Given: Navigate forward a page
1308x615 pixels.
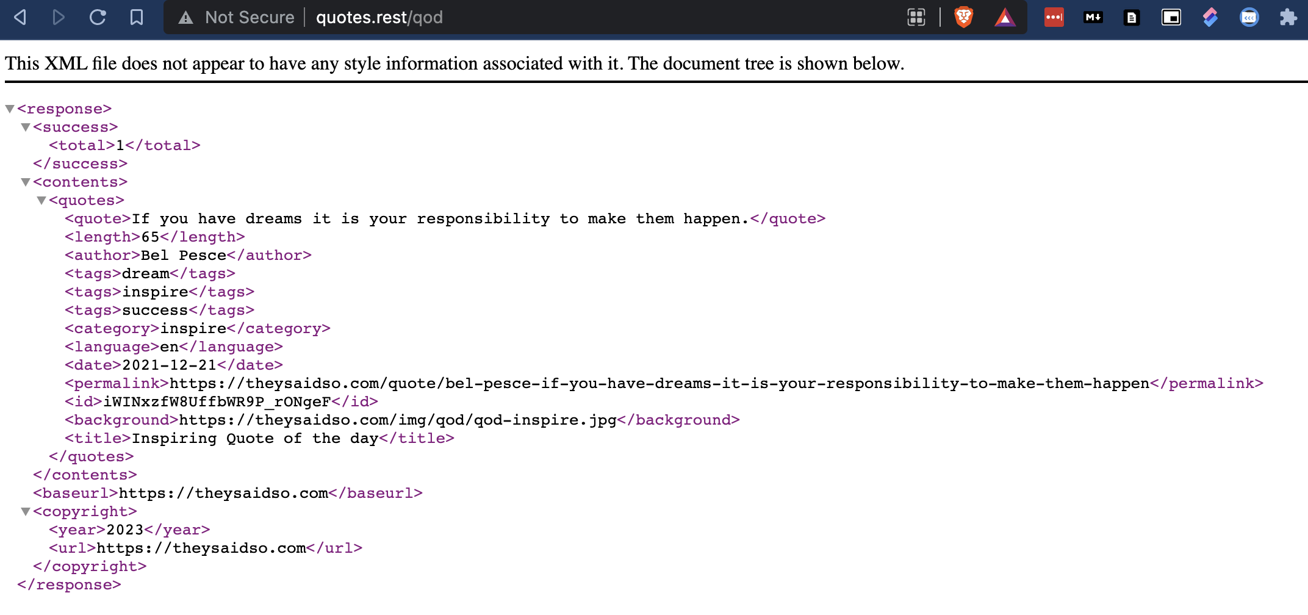Looking at the screenshot, I should [x=59, y=17].
